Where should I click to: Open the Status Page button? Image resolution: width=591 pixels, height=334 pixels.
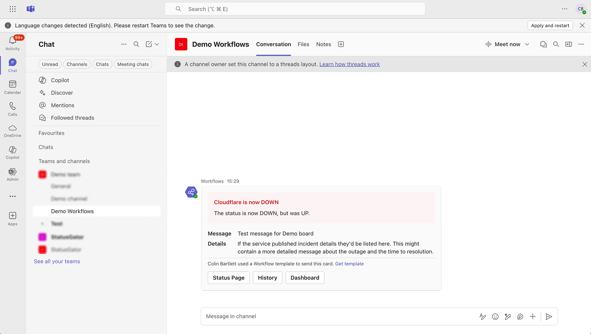pos(229,278)
